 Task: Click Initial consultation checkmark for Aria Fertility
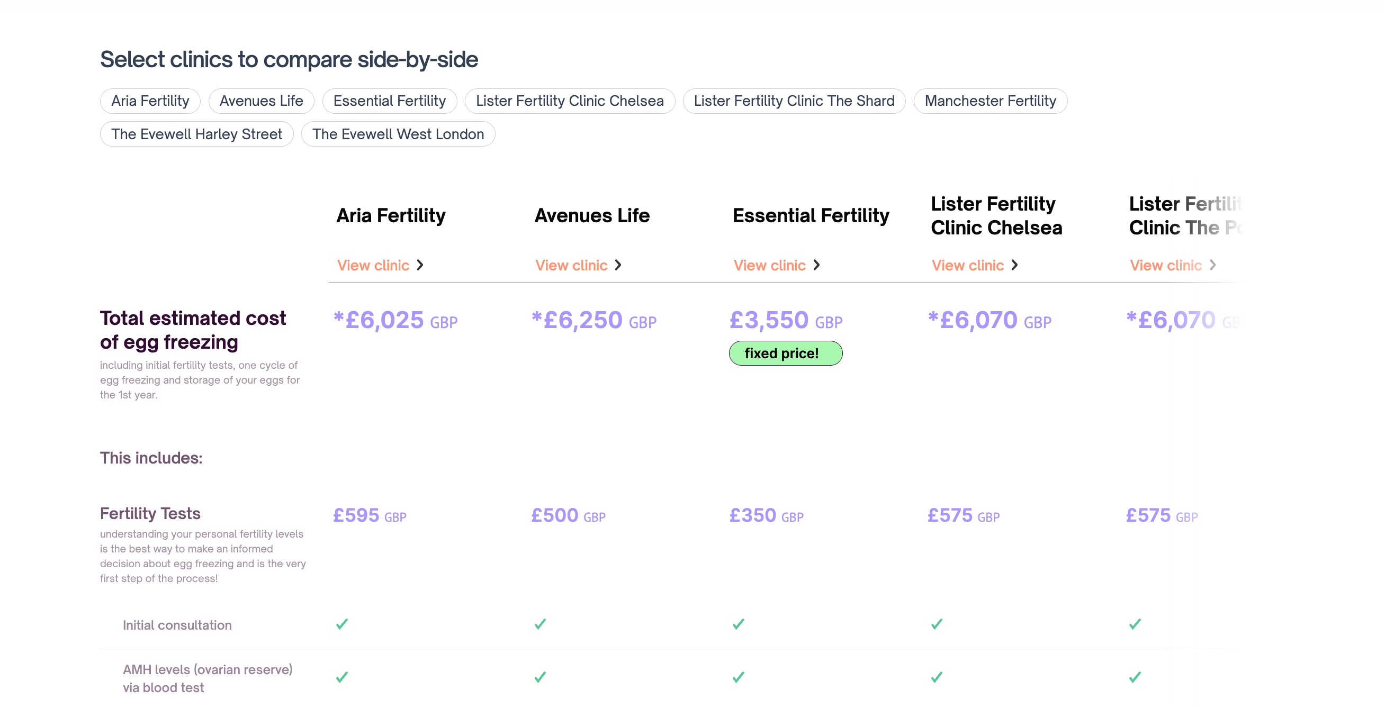click(x=342, y=624)
